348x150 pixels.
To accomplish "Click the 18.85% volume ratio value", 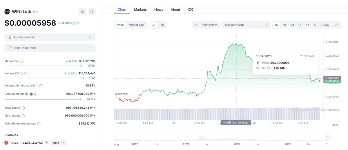I will [90, 86].
